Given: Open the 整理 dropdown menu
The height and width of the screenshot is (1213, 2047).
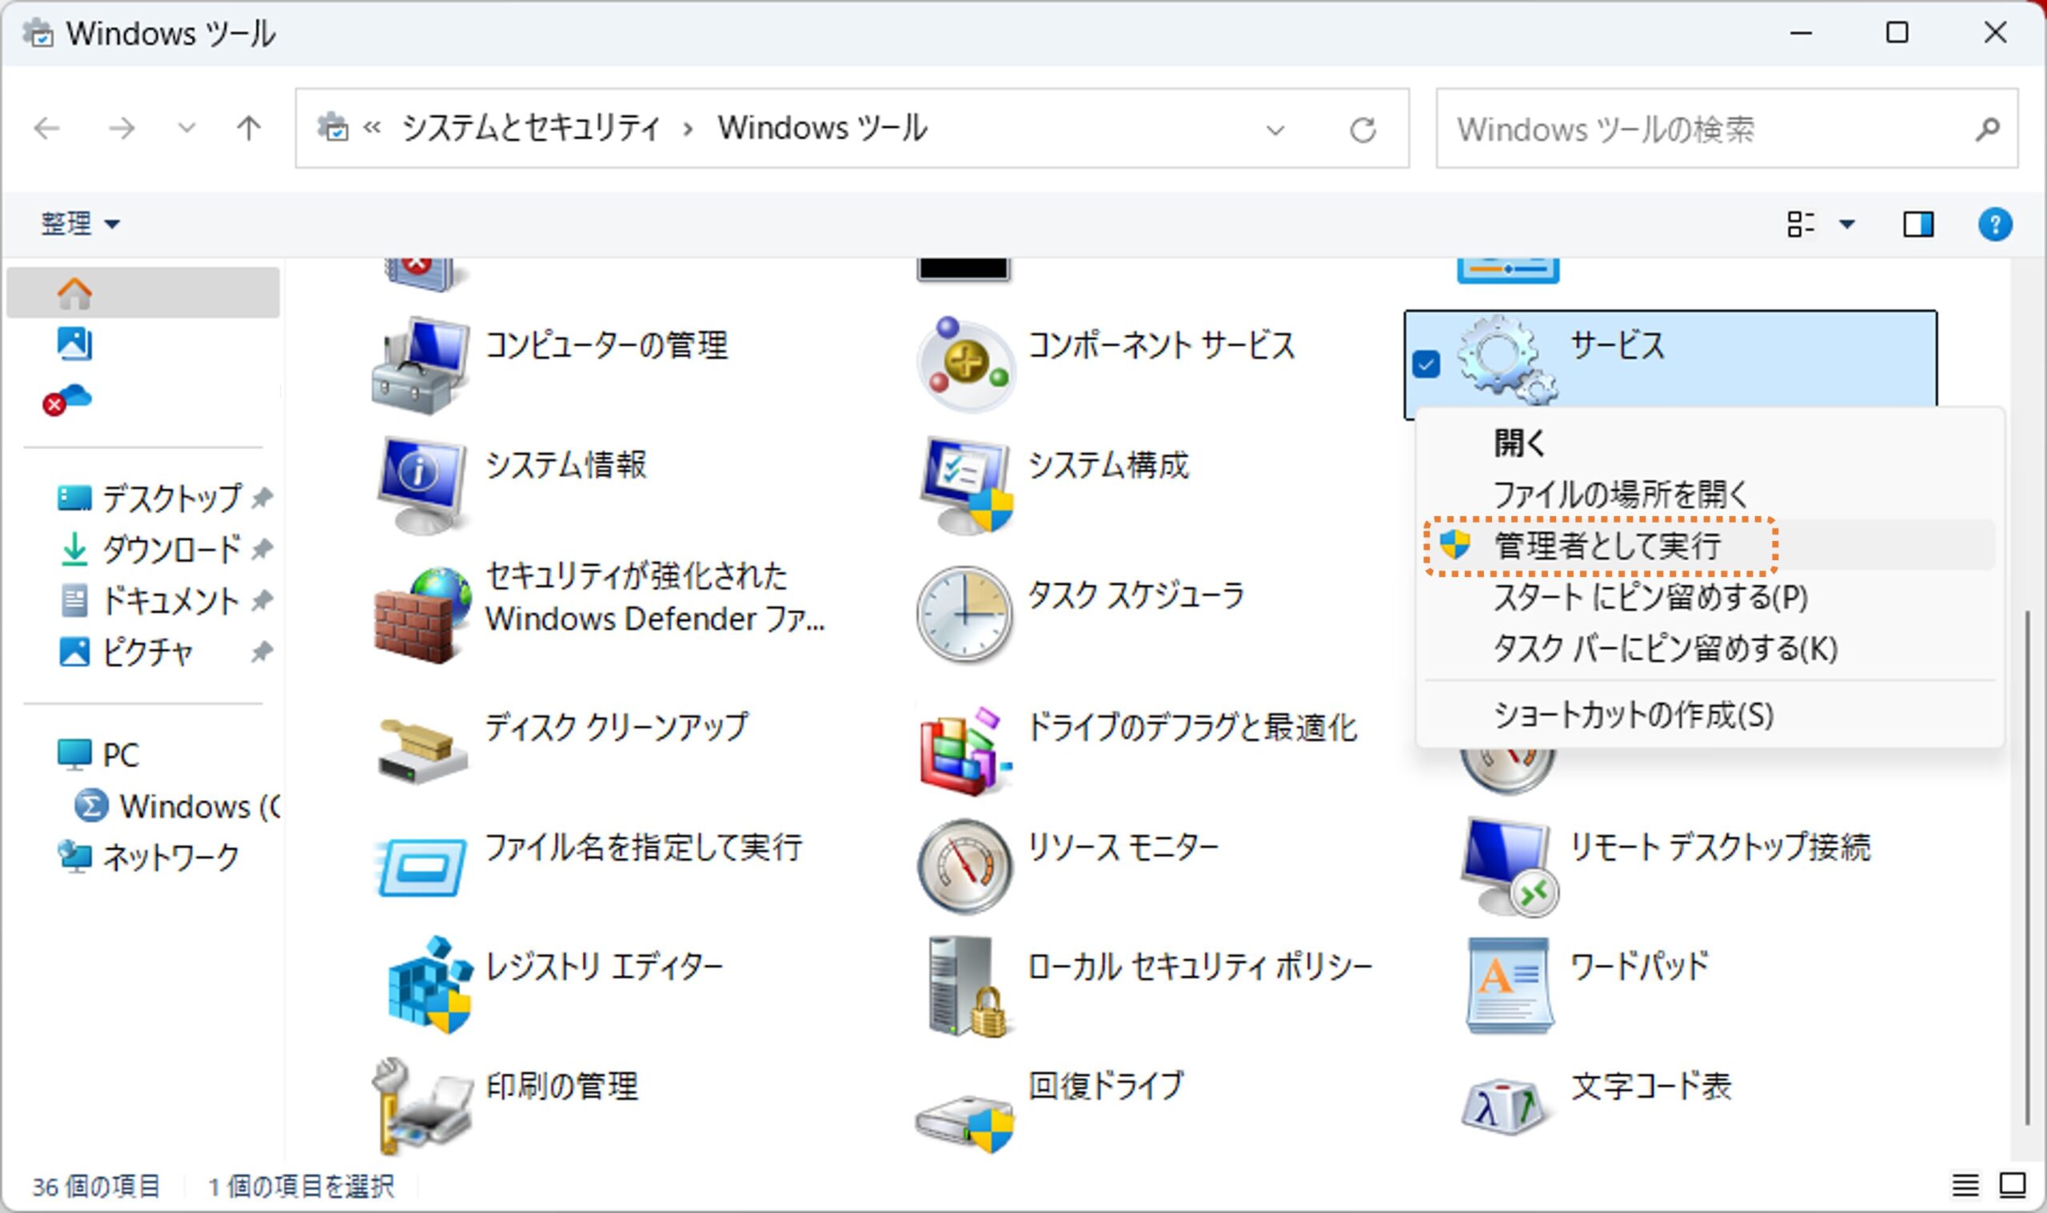Looking at the screenshot, I should coord(80,224).
